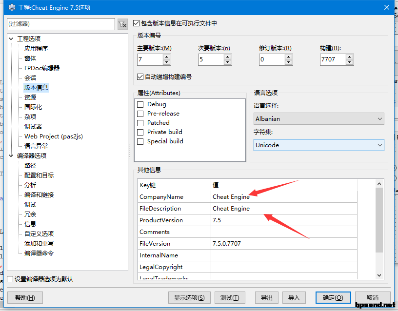The height and width of the screenshot is (311, 398).
Task: Decrease the build number
Action: click(x=350, y=62)
